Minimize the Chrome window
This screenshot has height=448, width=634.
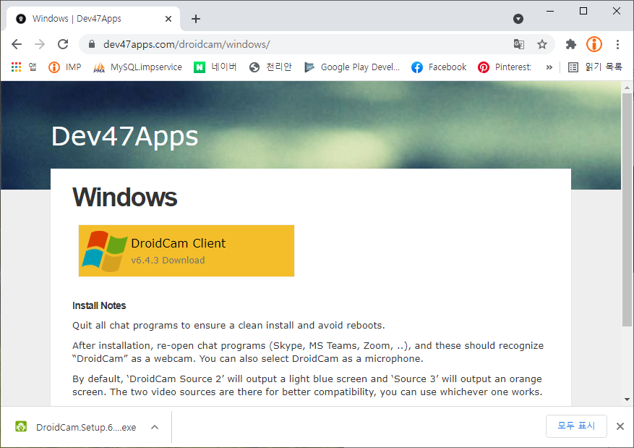coord(550,11)
